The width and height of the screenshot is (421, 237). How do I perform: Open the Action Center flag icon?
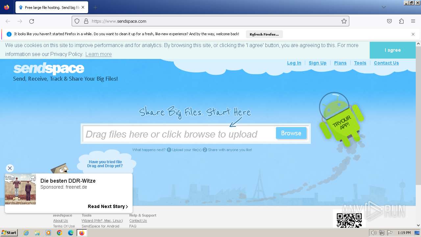point(390,233)
